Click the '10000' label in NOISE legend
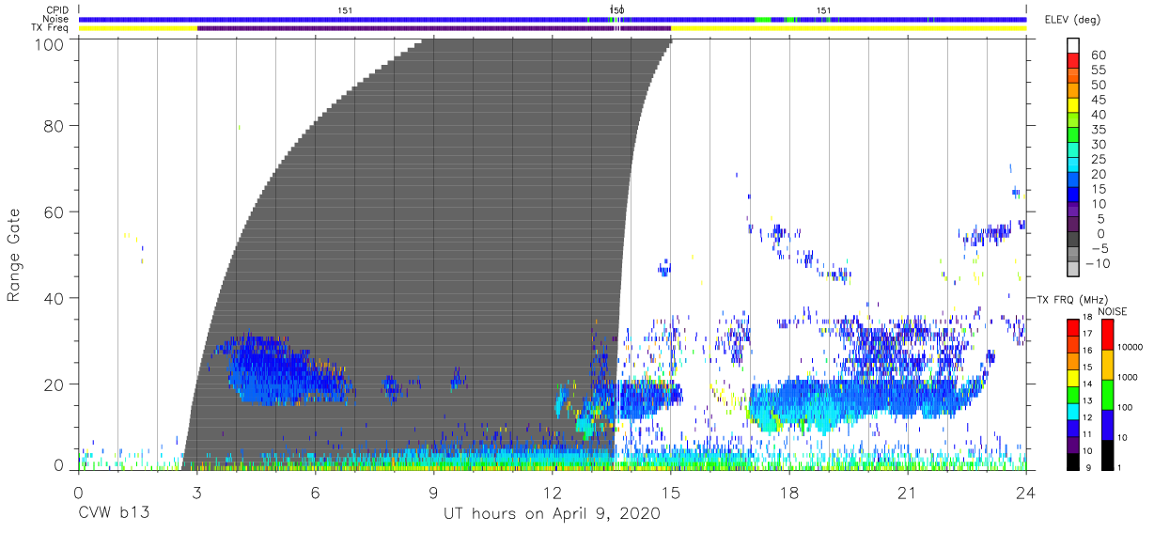Viewport: 1154px width, 533px height. coord(1128,348)
